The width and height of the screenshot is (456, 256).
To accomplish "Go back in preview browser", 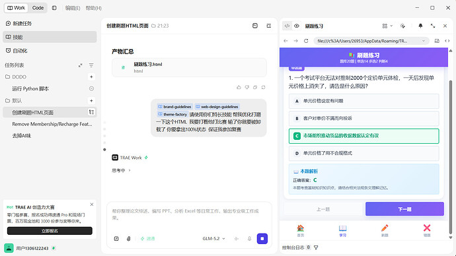I will (x=285, y=41).
